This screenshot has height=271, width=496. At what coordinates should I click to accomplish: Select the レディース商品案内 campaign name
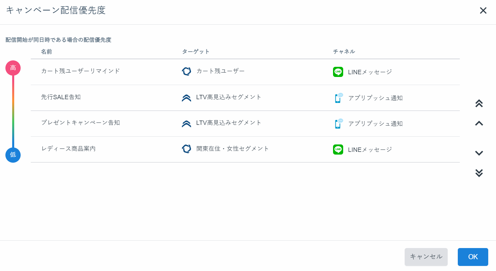(x=68, y=149)
